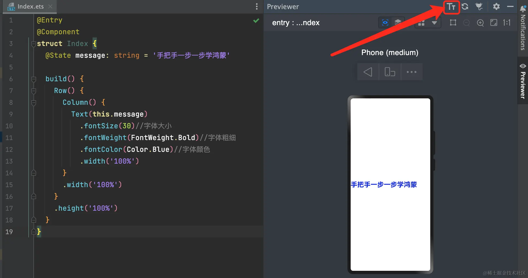Screen dimensions: 528x278
Task: Zoom in the preview with plus magnifier
Action: coord(480,23)
